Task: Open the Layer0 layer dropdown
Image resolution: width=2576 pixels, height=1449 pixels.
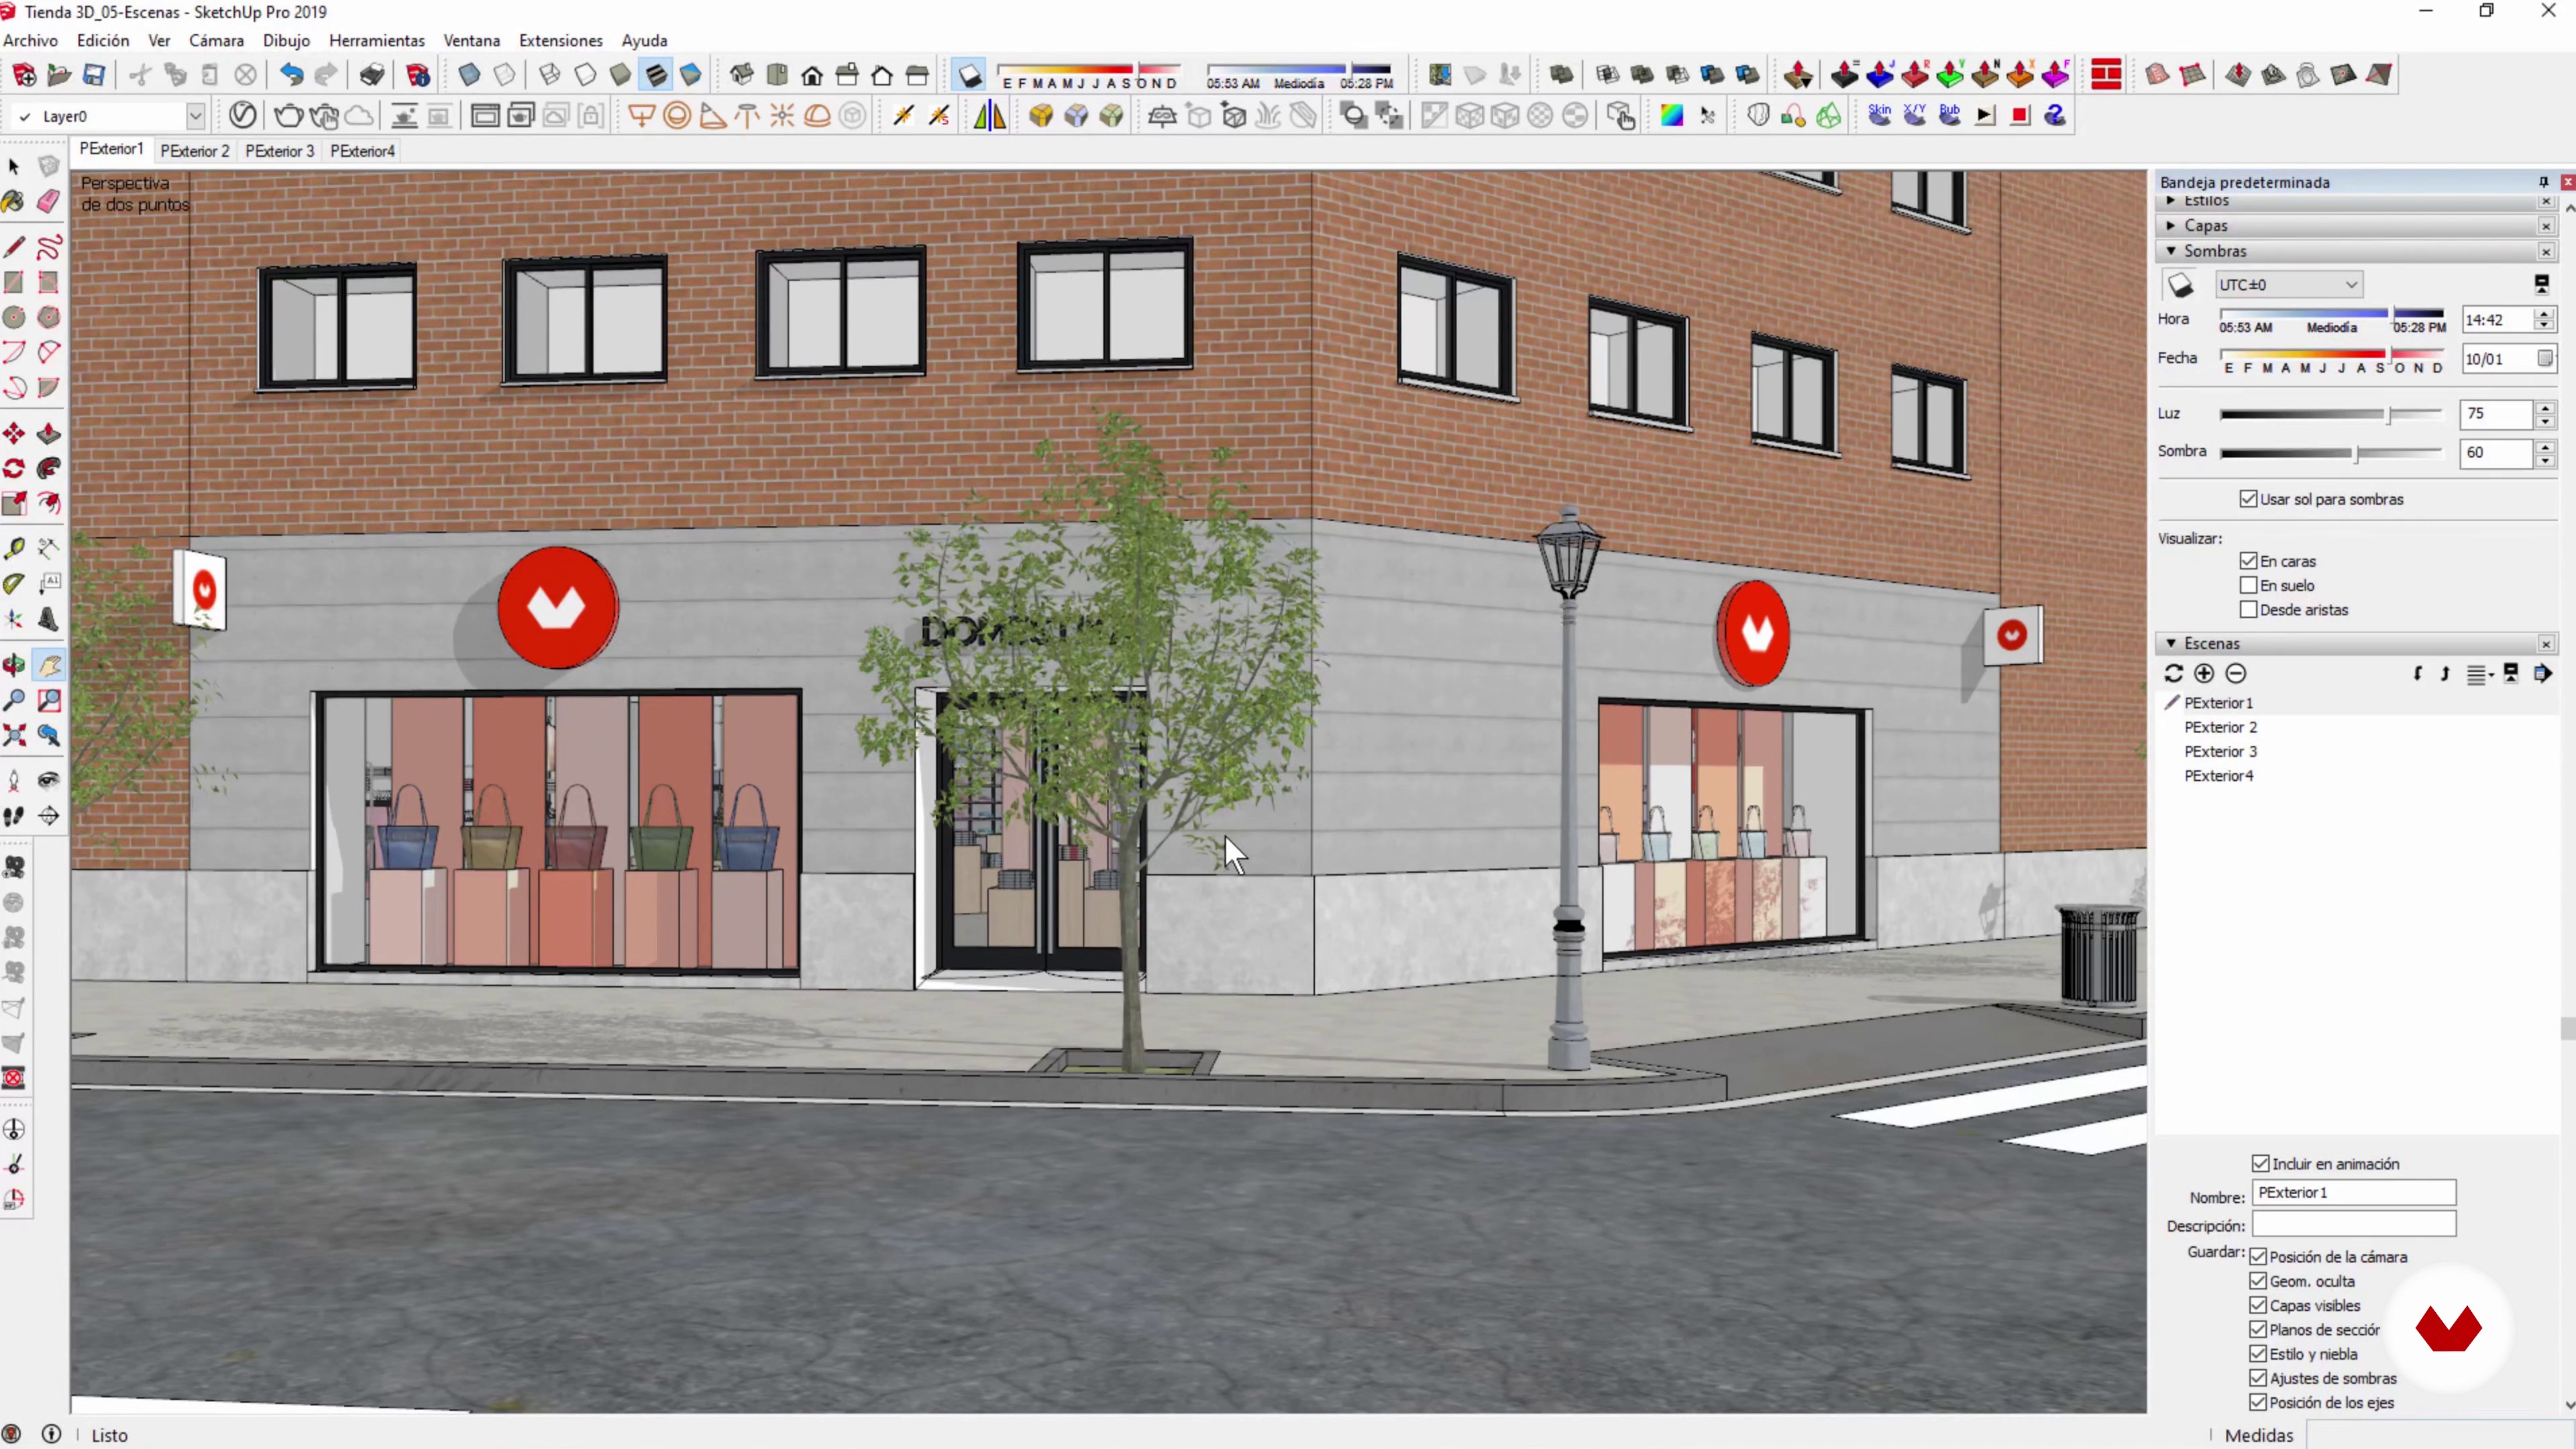Action: click(196, 116)
